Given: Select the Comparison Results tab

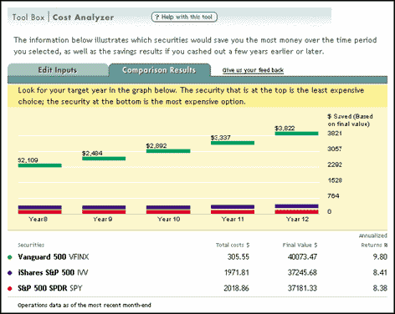Looking at the screenshot, I should [x=159, y=70].
